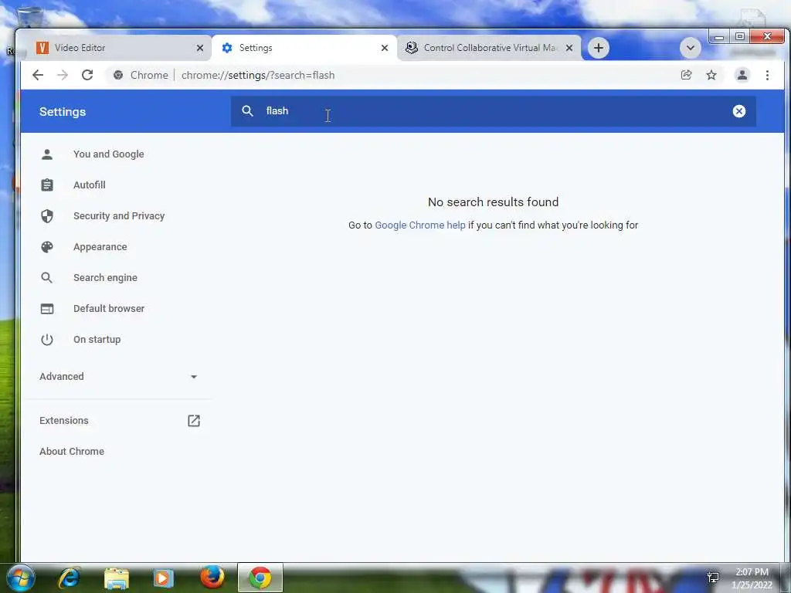
Task: Launch Internet Explorer from taskbar
Action: click(69, 578)
